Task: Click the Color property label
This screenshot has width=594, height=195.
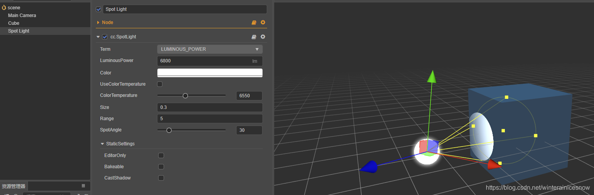Action: [105, 73]
